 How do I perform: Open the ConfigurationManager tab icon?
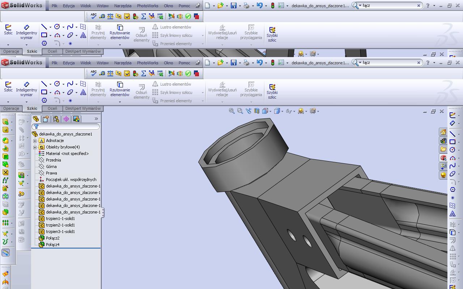[x=56, y=119]
